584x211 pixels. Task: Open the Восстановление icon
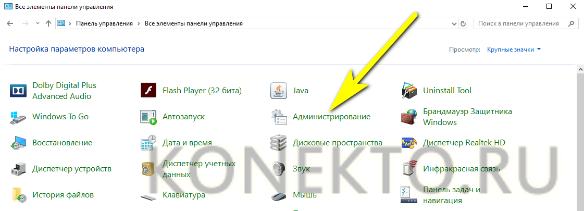click(x=18, y=143)
